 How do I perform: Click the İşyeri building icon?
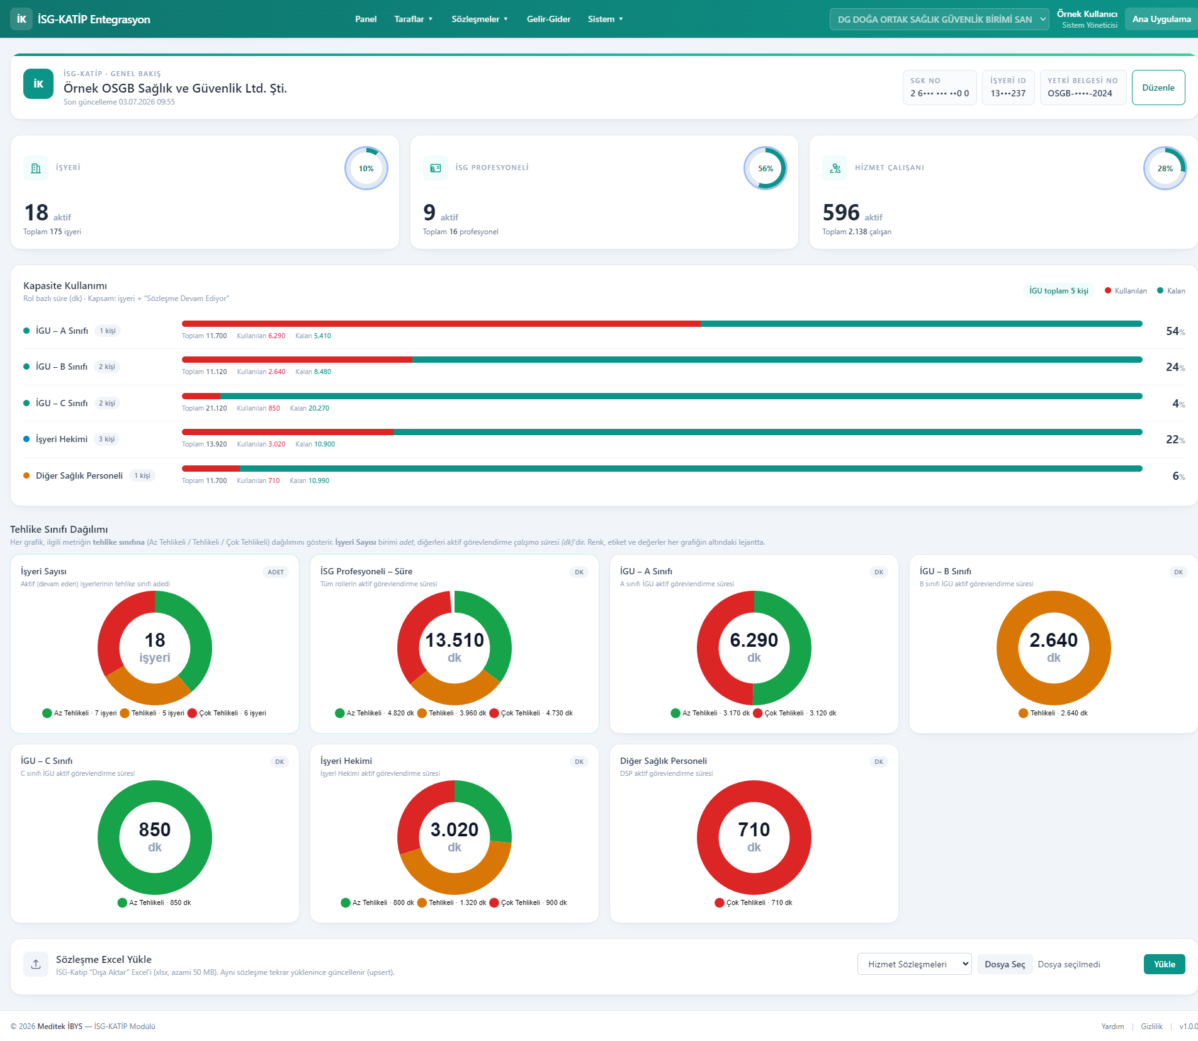click(36, 168)
